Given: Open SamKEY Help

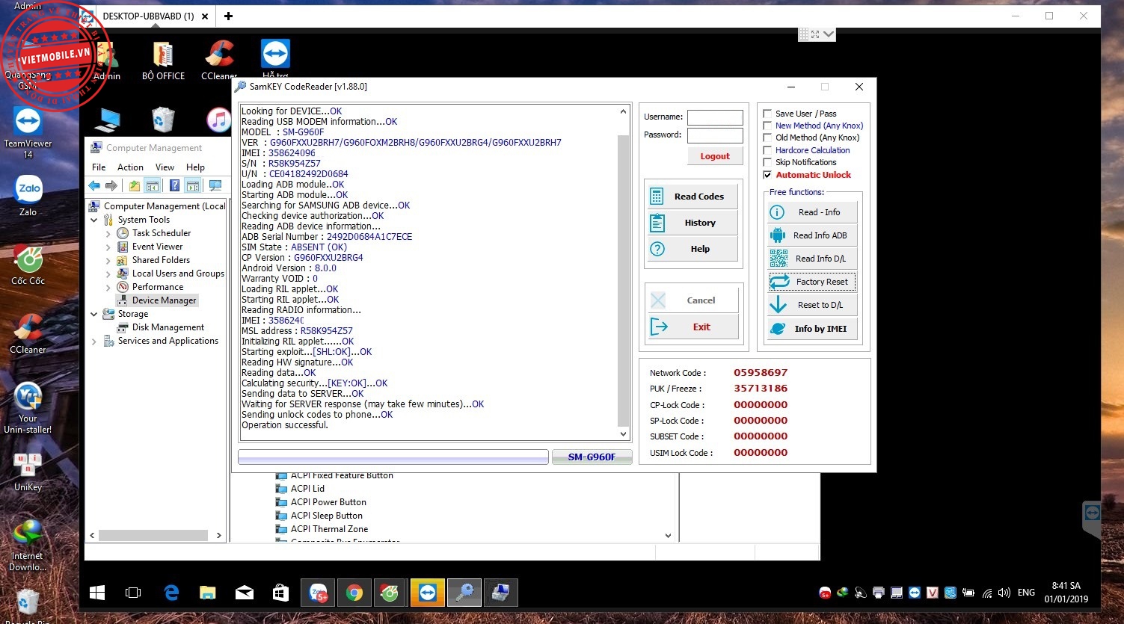Looking at the screenshot, I should pos(692,249).
